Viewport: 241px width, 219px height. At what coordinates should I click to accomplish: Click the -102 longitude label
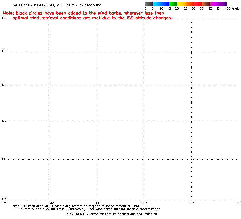point(50,203)
